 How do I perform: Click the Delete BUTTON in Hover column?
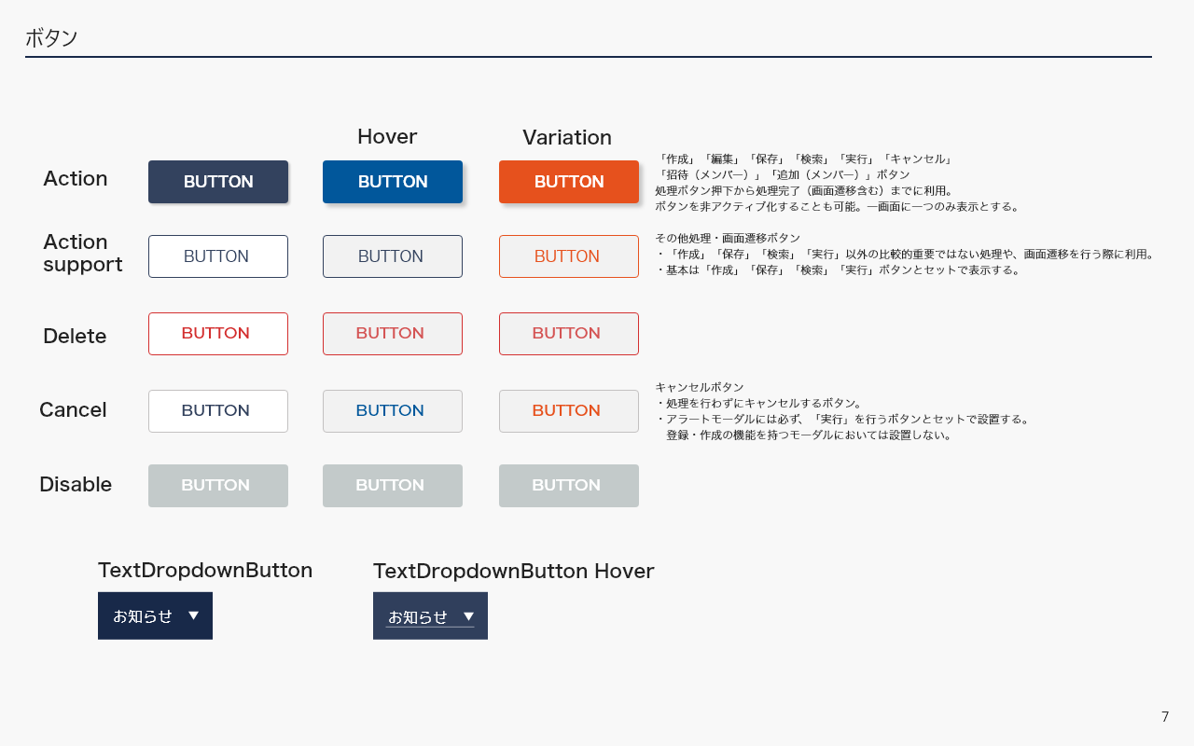tap(393, 334)
